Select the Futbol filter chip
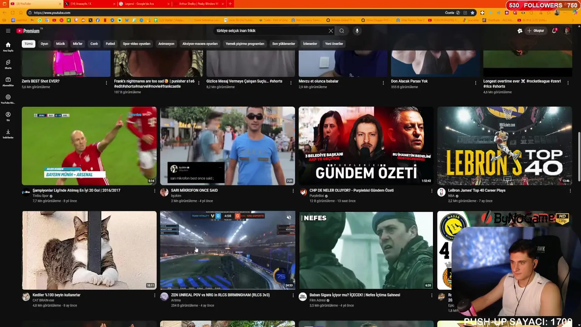The height and width of the screenshot is (327, 581). pos(110,44)
